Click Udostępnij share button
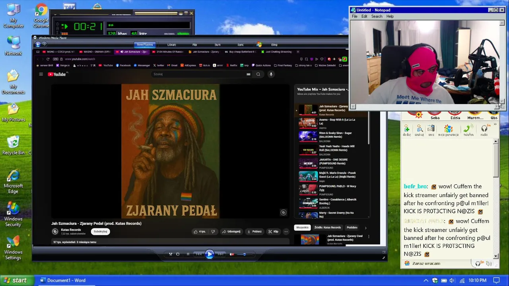The width and height of the screenshot is (509, 286). click(x=231, y=232)
